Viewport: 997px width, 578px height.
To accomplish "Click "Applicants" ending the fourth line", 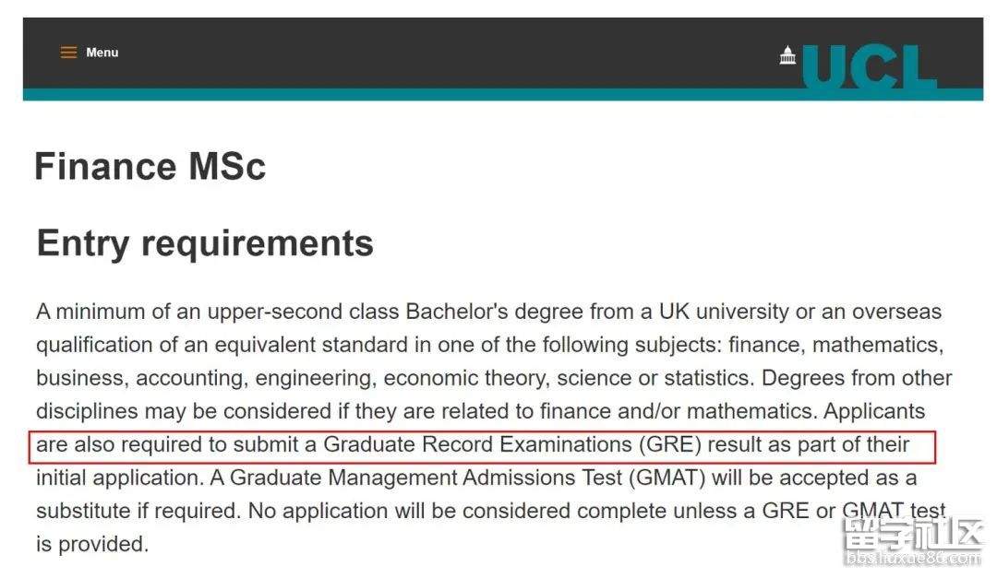I will point(874,411).
